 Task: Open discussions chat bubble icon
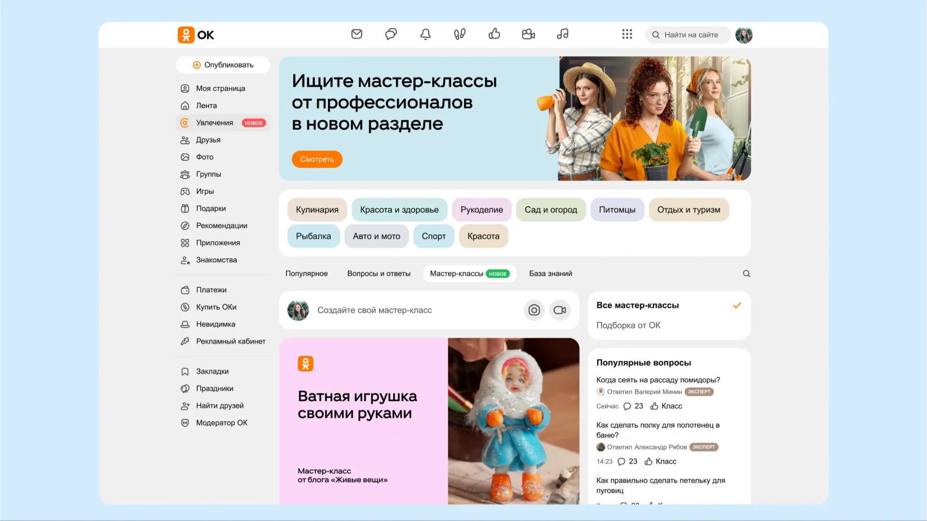point(391,34)
